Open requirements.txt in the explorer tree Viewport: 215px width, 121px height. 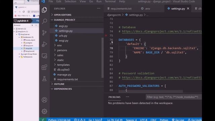[x=67, y=79]
